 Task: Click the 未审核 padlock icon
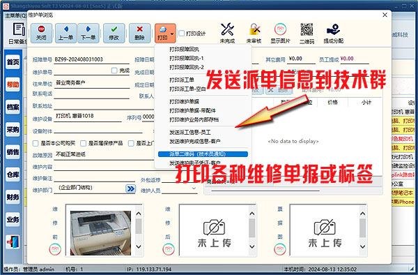coord(254,33)
